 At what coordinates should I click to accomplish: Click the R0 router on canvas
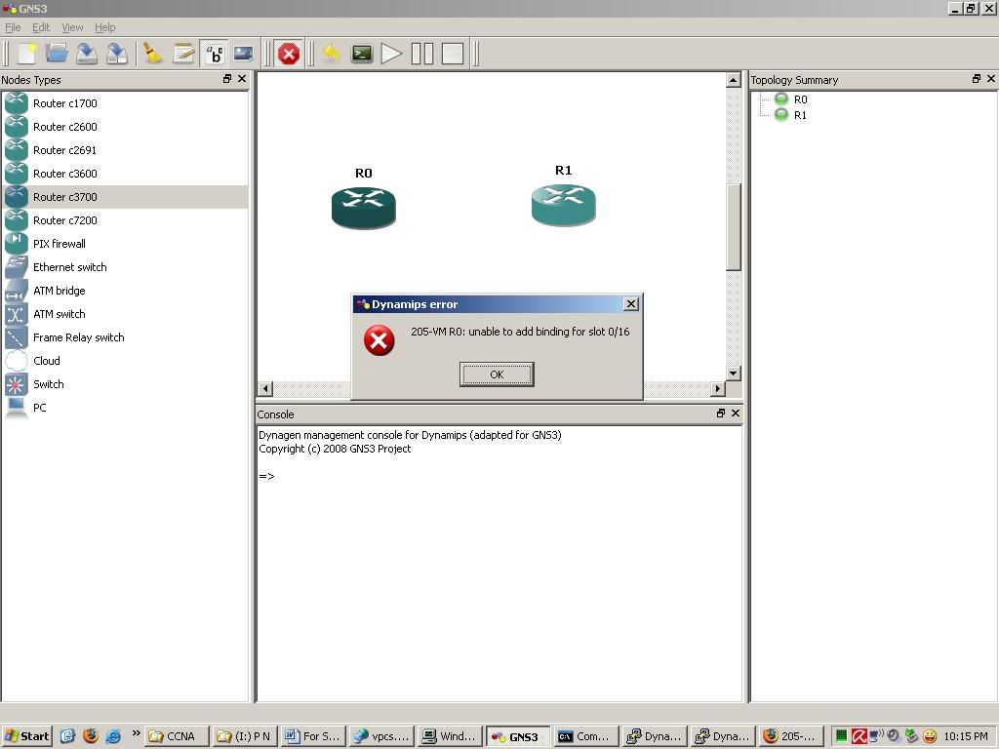click(x=364, y=208)
